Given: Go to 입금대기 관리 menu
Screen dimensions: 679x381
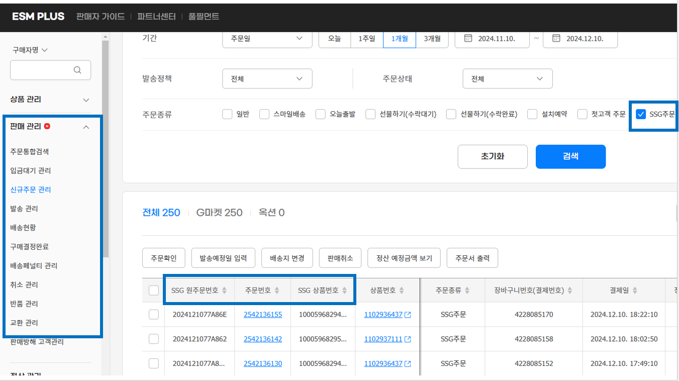Looking at the screenshot, I should click(31, 170).
